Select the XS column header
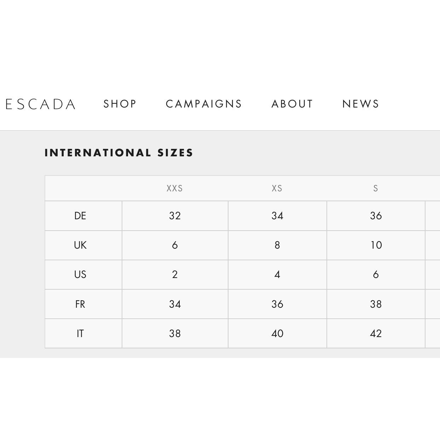This screenshot has height=440, width=440. [277, 188]
